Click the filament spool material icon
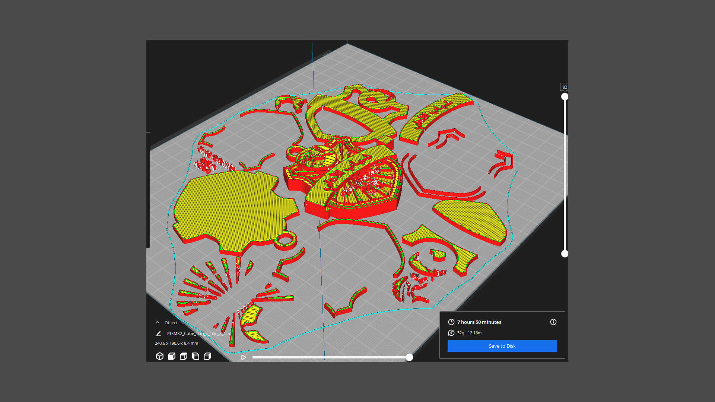715x402 pixels. (x=451, y=333)
